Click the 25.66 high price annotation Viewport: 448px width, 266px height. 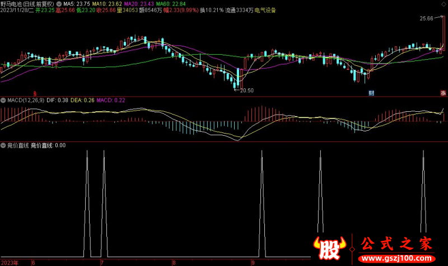point(426,18)
